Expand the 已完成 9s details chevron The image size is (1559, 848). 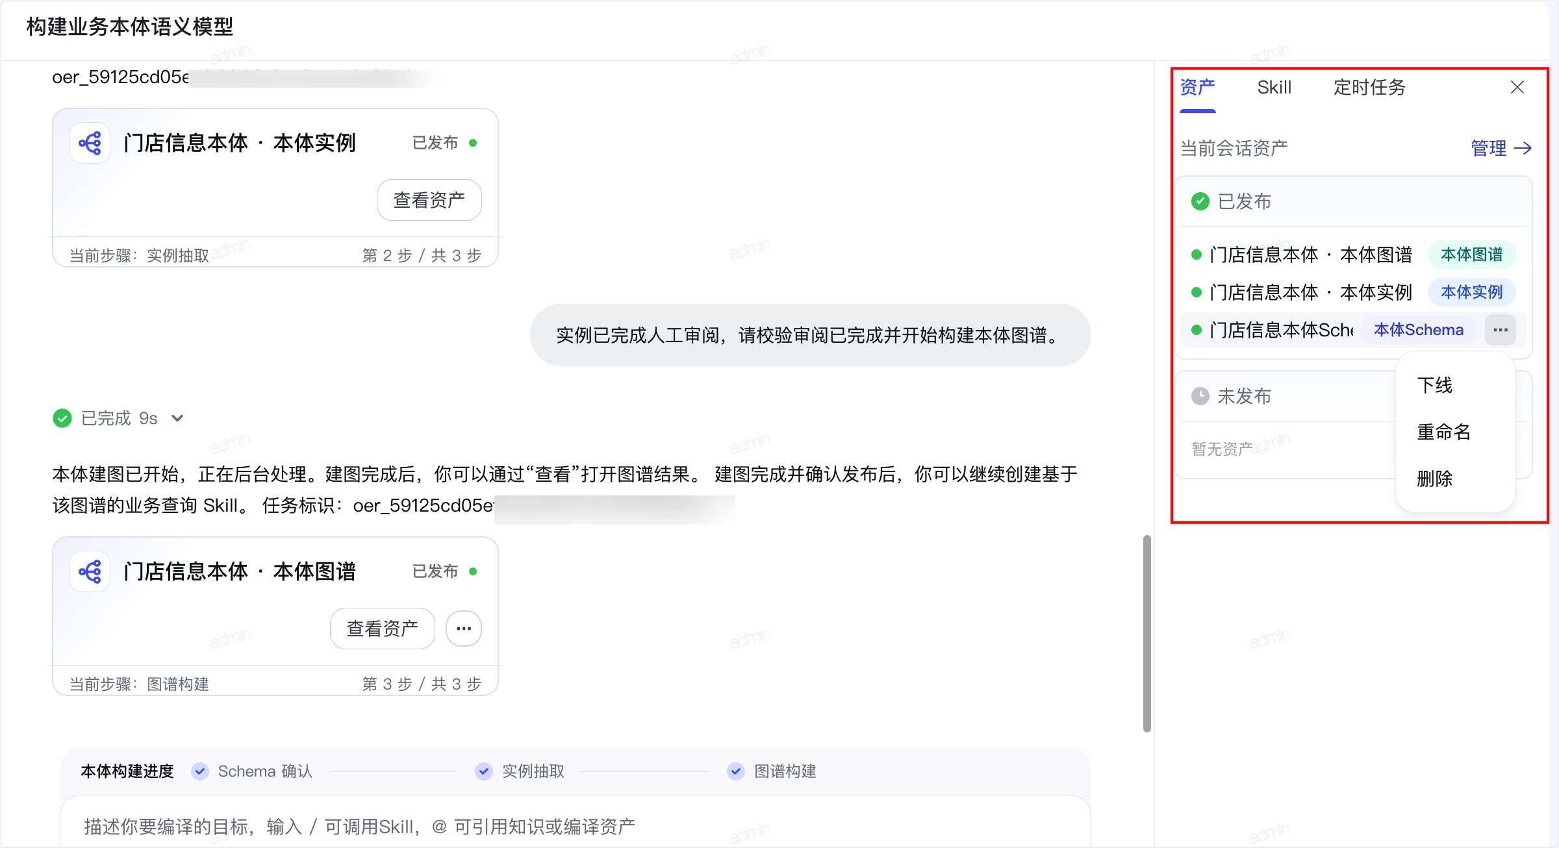(x=177, y=418)
